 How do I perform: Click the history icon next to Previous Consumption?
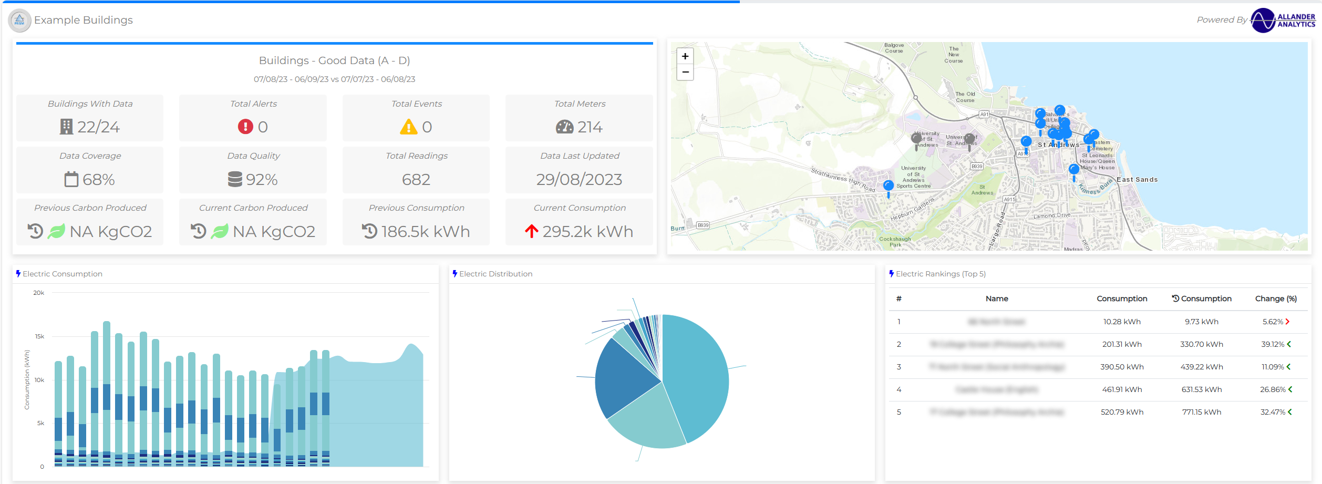(369, 231)
